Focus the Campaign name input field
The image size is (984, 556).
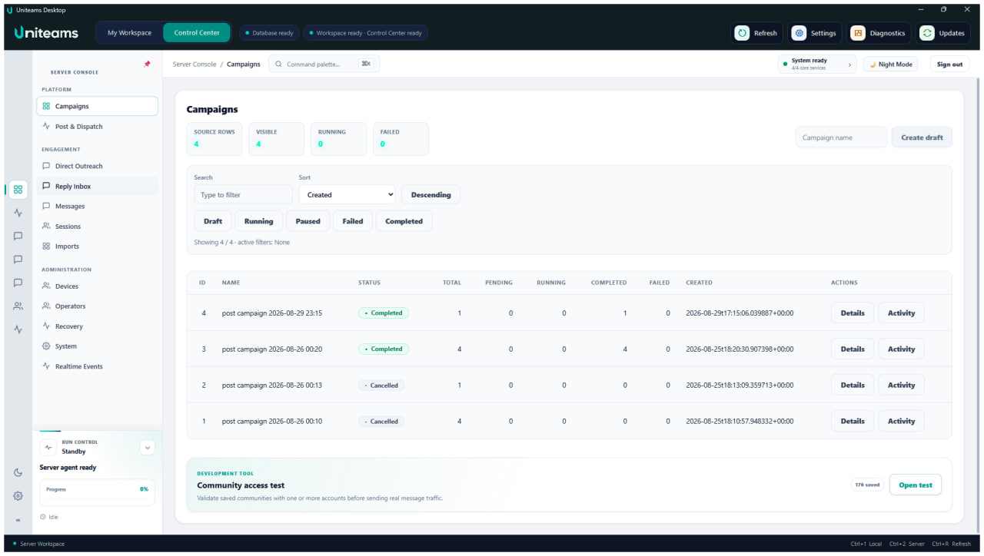pos(841,137)
